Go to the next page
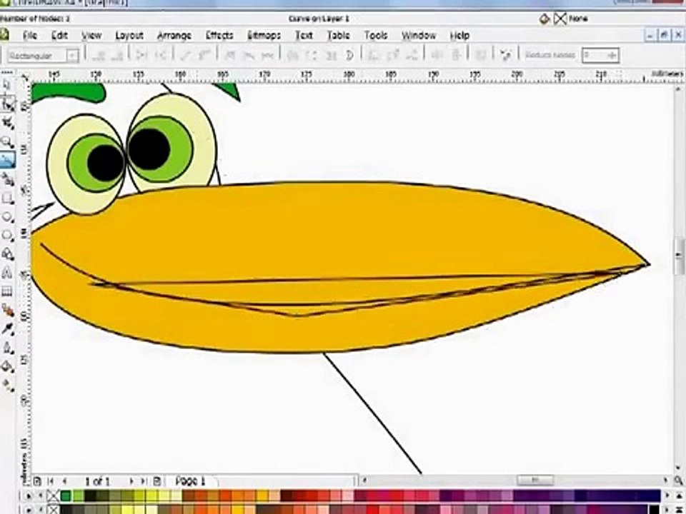The width and height of the screenshot is (686, 514). pyautogui.click(x=131, y=481)
